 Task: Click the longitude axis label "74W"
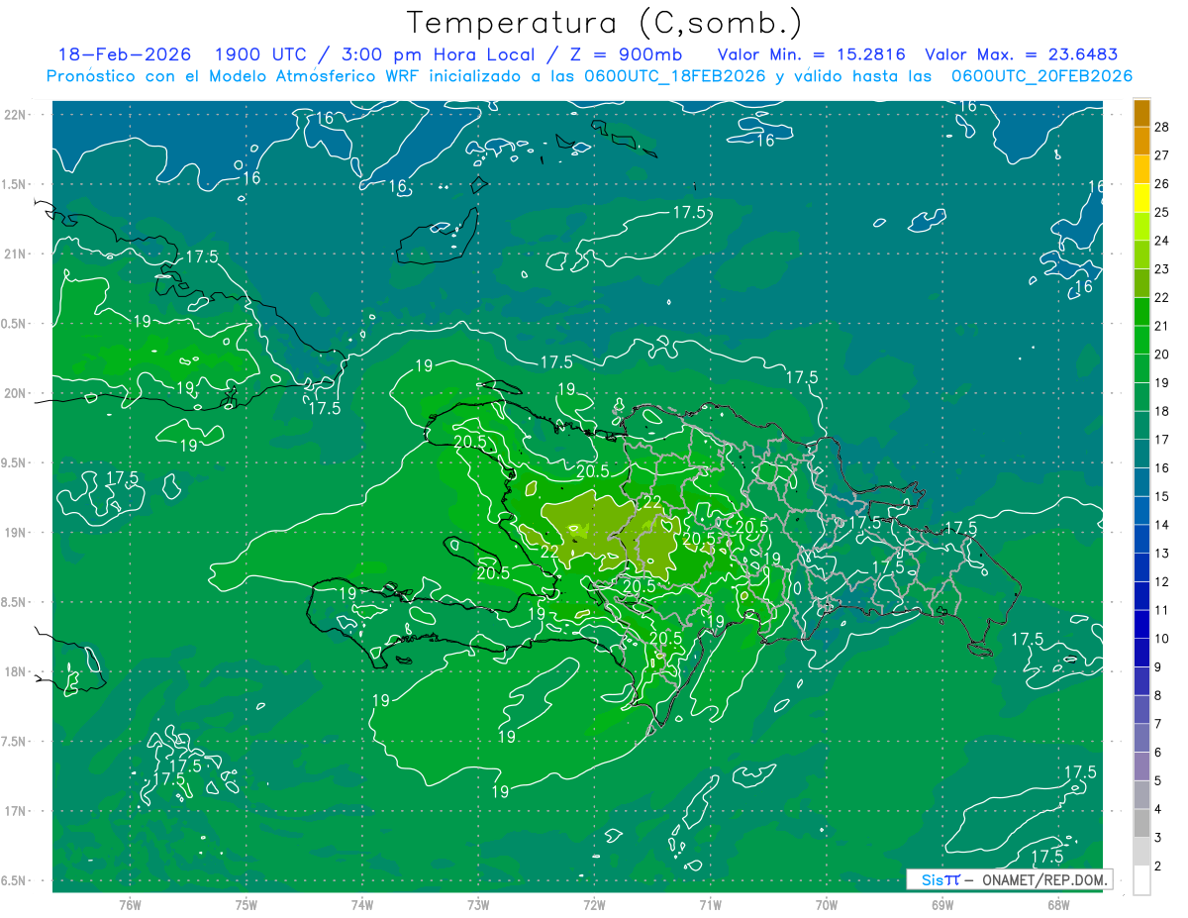pyautogui.click(x=362, y=904)
